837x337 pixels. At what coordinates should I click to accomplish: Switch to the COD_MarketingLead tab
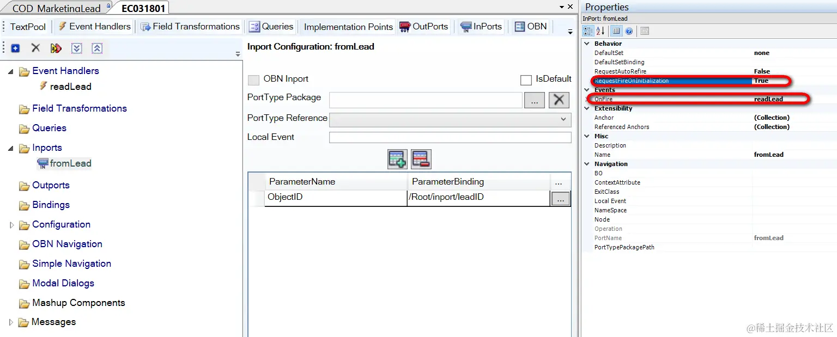pos(56,8)
